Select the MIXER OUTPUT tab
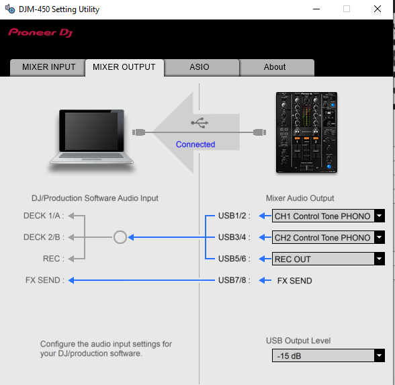 pos(124,67)
